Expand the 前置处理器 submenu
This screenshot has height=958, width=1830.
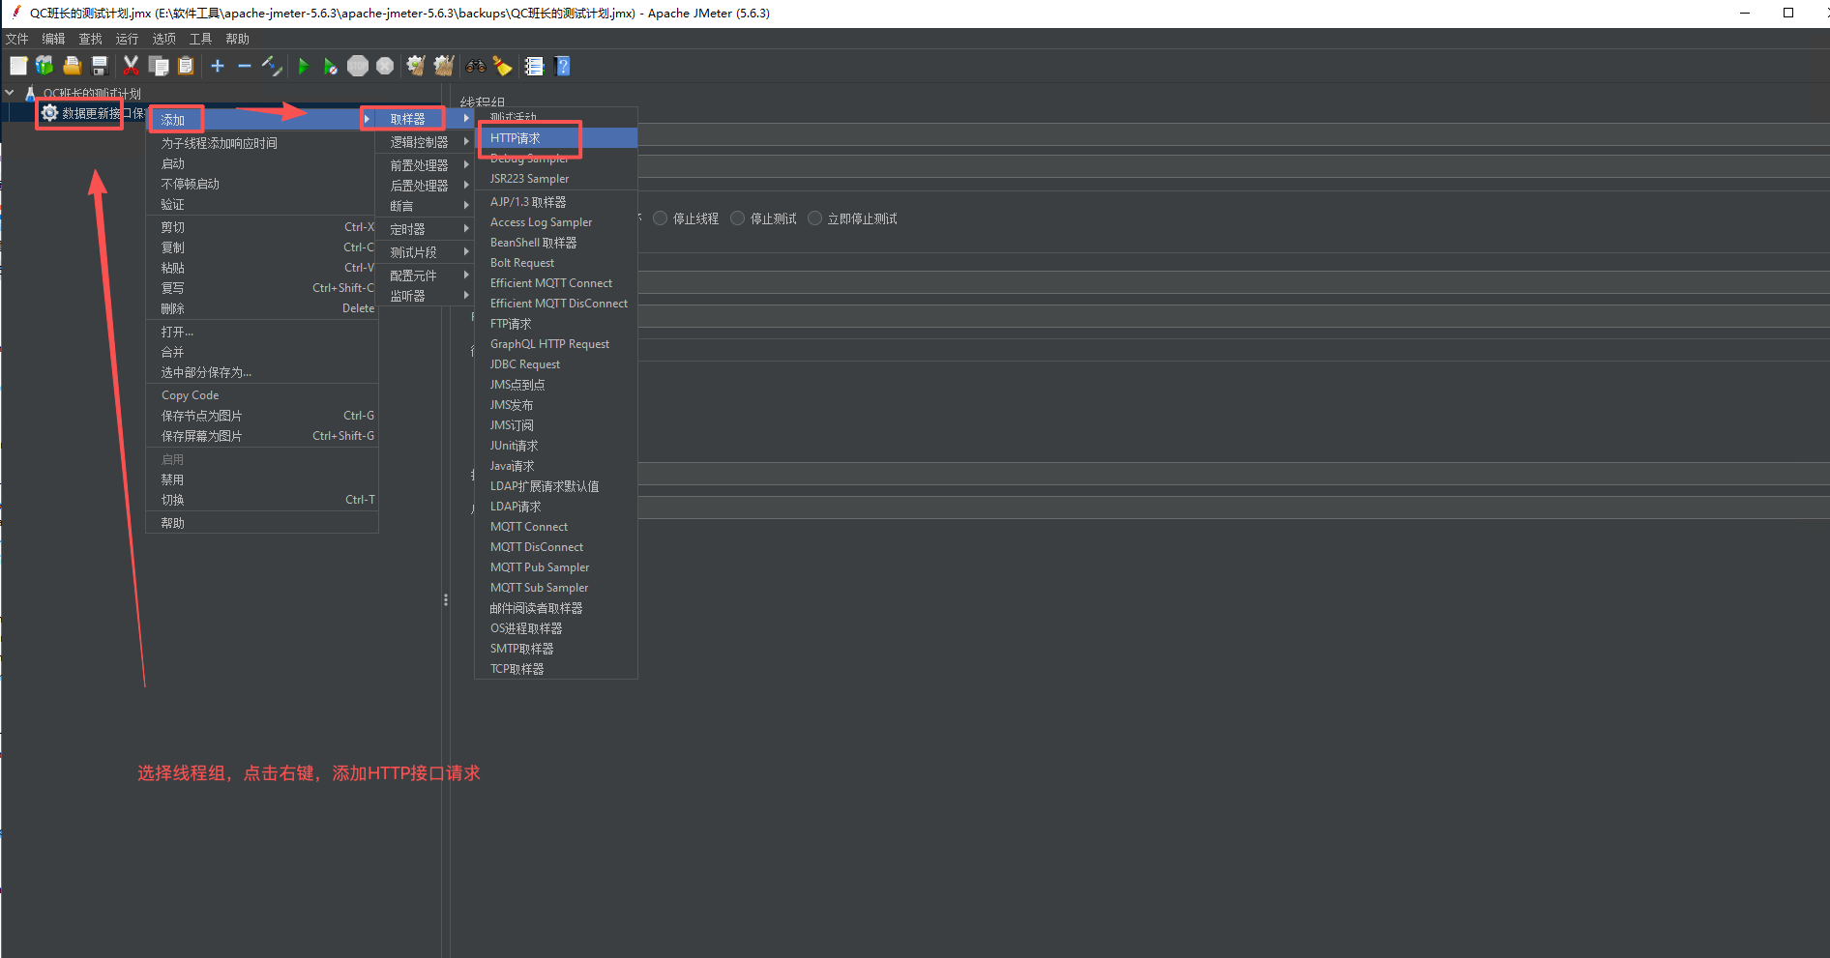pos(426,165)
